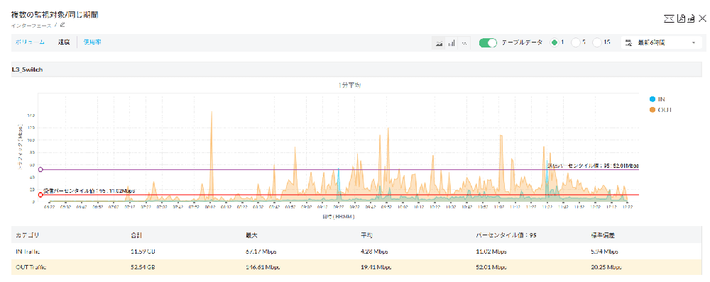Click the 最大 column header
Screen dimensions: 710x282
click(251, 235)
